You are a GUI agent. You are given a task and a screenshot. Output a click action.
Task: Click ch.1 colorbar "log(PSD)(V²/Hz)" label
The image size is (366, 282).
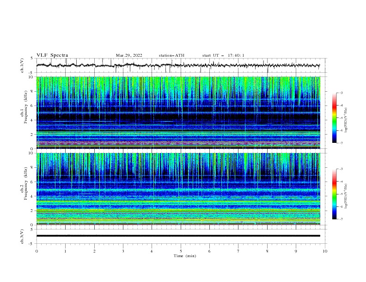[x=346, y=120]
